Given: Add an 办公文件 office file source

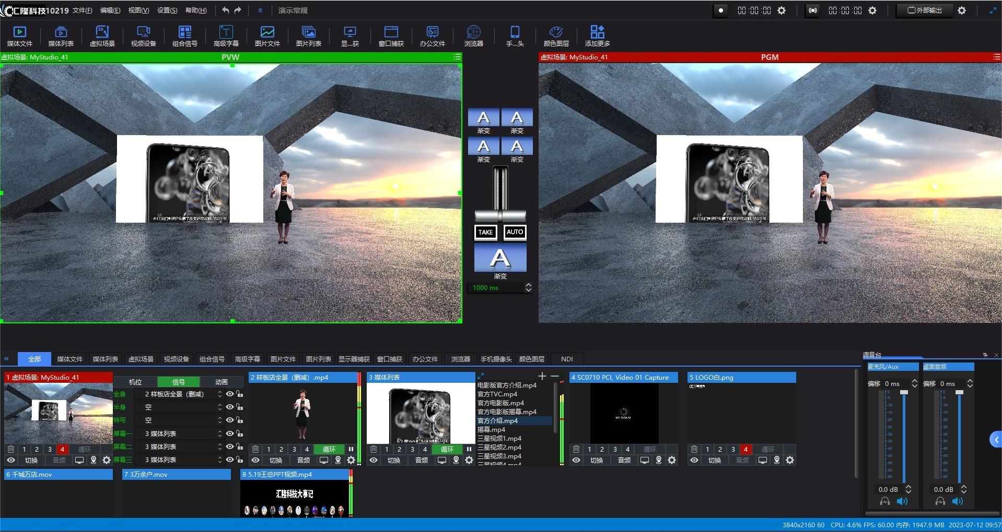Looking at the screenshot, I should 433,36.
